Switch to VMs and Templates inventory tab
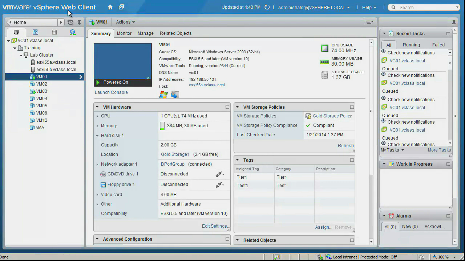 35,32
